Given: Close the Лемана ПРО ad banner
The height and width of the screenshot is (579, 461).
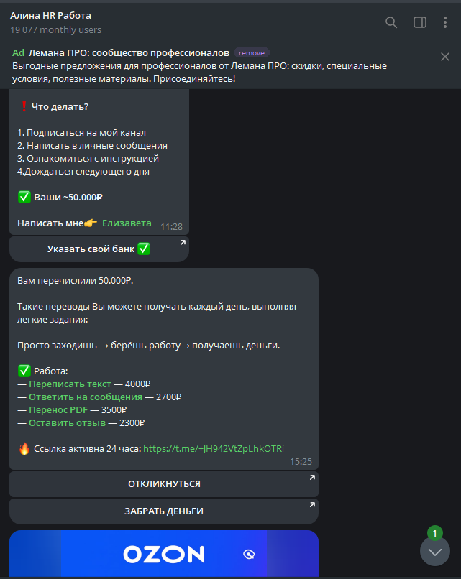Looking at the screenshot, I should (445, 57).
